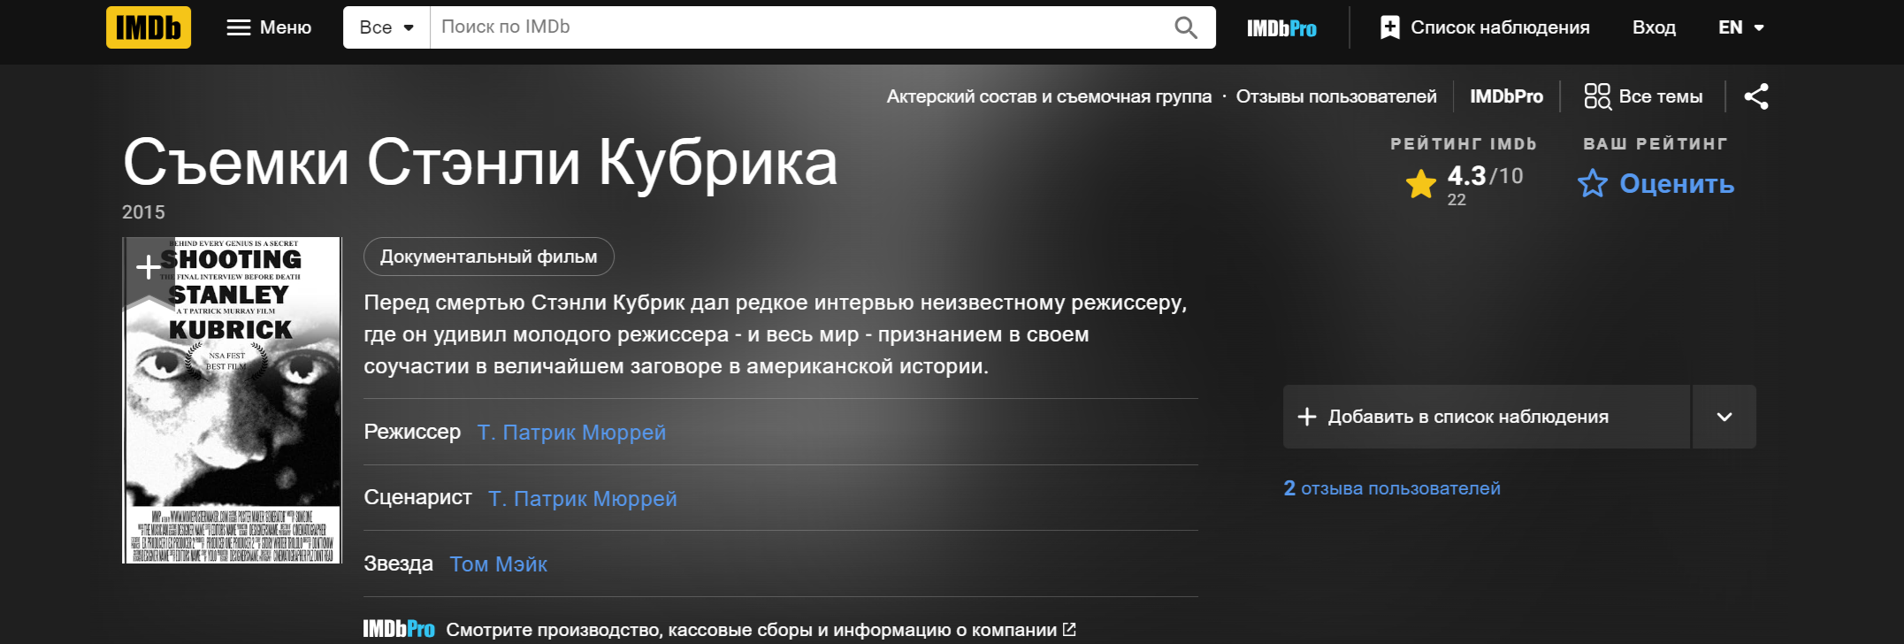
Task: Open the IMDbPro logo link in header
Action: click(1281, 28)
